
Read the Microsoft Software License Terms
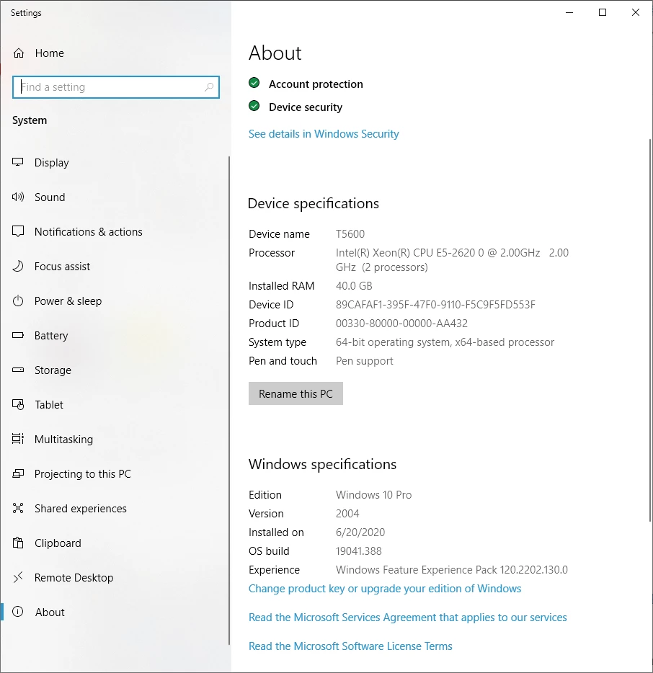pyautogui.click(x=350, y=646)
